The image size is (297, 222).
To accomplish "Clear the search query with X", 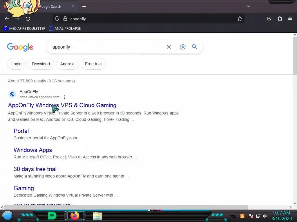I will coord(169,47).
